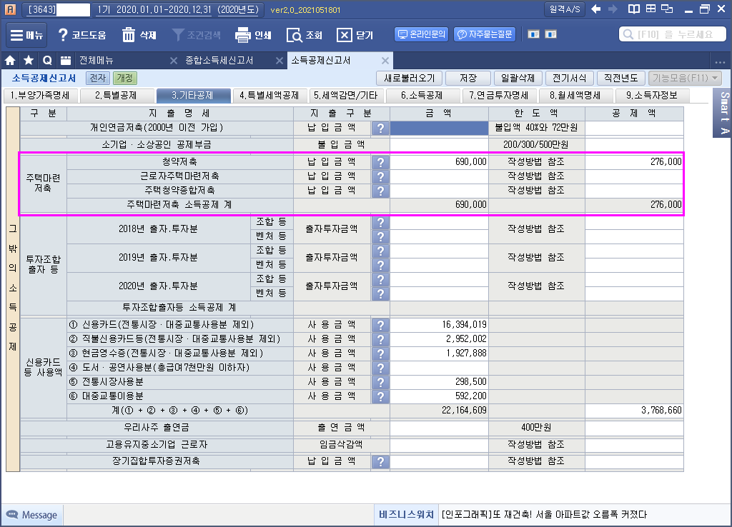This screenshot has width=732, height=527.
Task: Click the left split-view icon in toolbar
Action: pos(533,34)
